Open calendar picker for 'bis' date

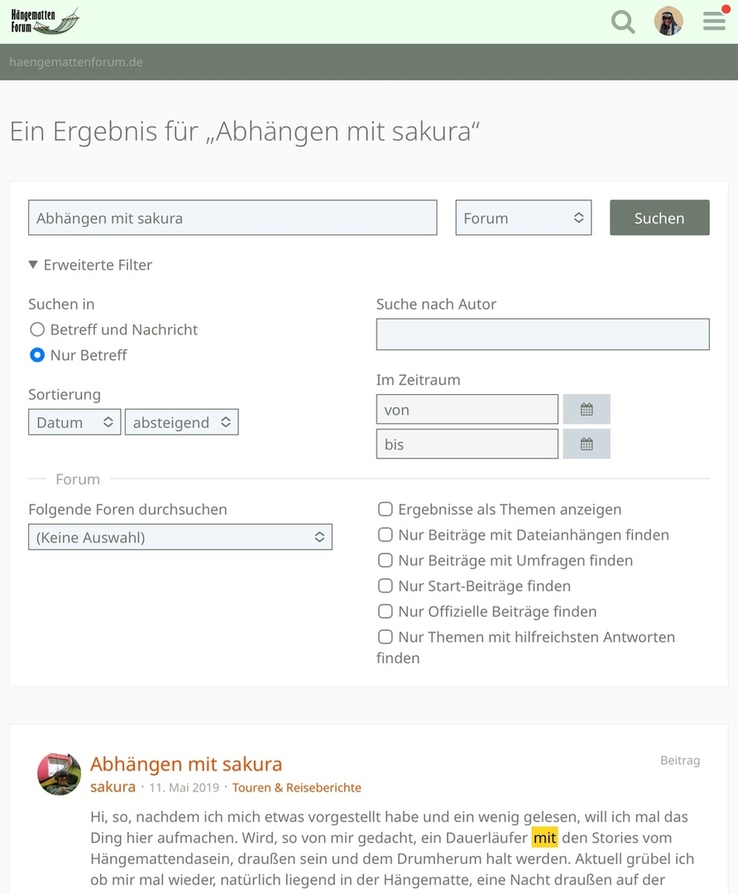click(586, 445)
